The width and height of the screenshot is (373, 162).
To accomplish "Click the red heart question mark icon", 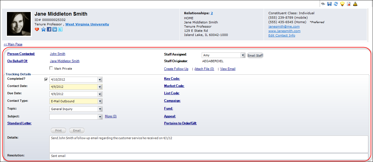I will [x=37, y=29].
